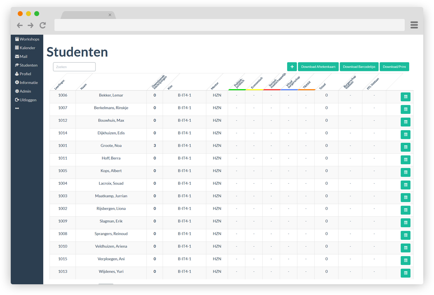Open details icon for Slagman, Erik
The height and width of the screenshot is (295, 434).
pyautogui.click(x=406, y=223)
